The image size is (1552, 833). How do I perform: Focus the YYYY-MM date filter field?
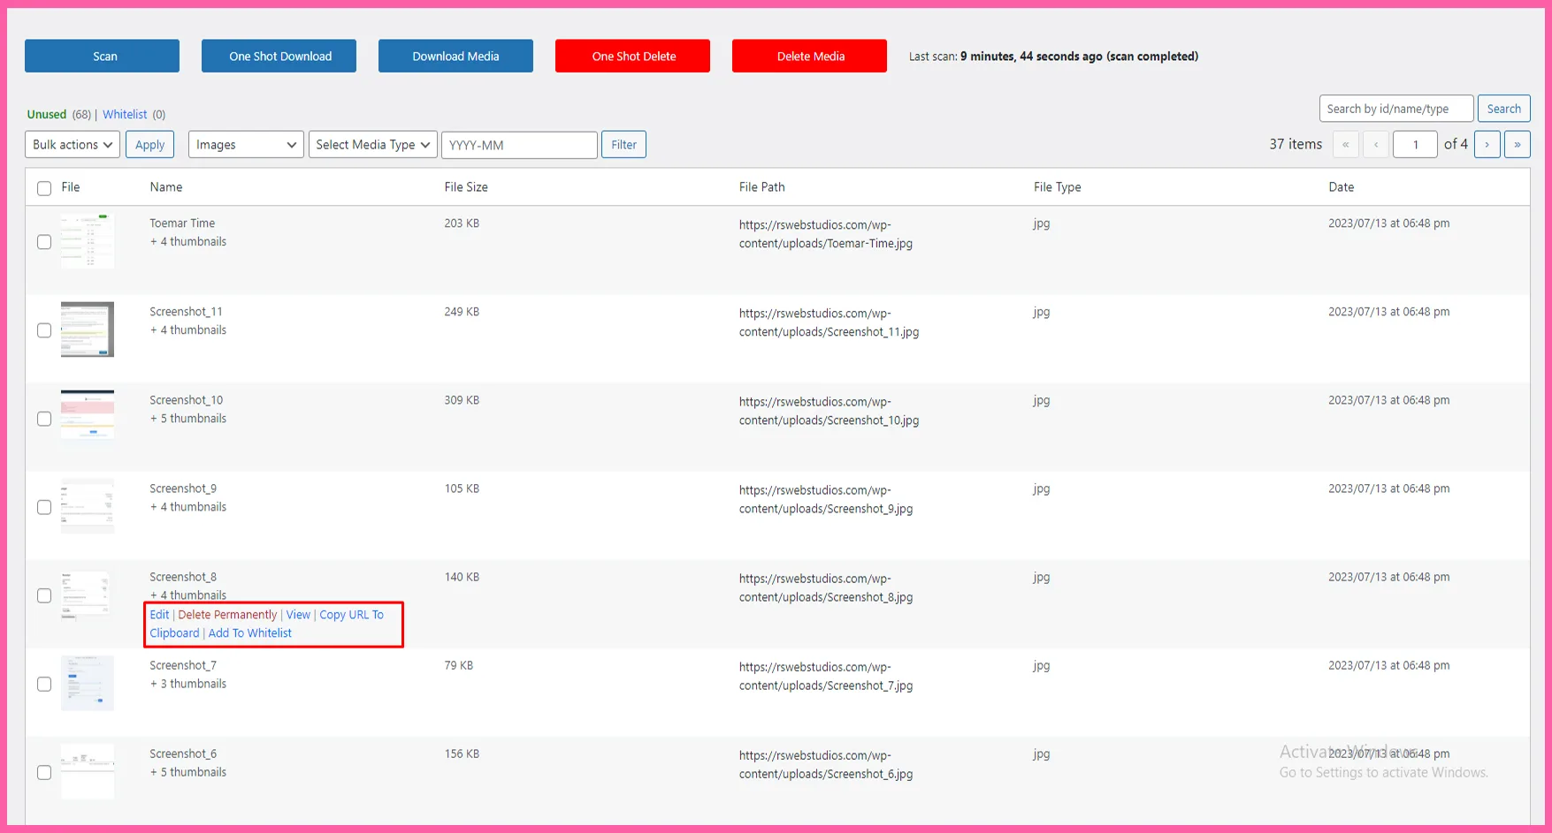519,145
